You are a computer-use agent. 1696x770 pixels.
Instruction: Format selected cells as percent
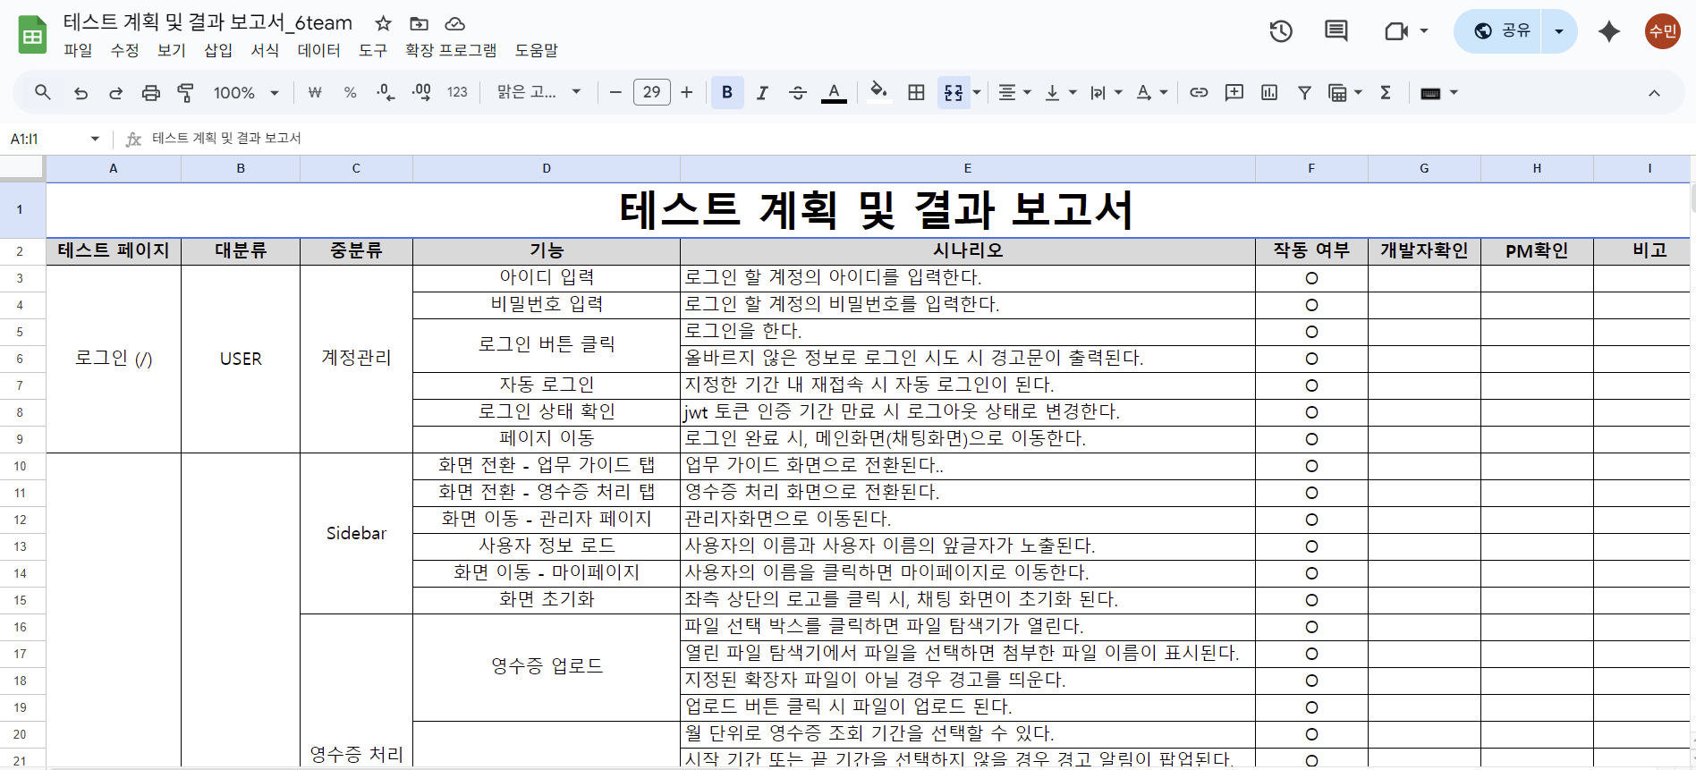(350, 92)
